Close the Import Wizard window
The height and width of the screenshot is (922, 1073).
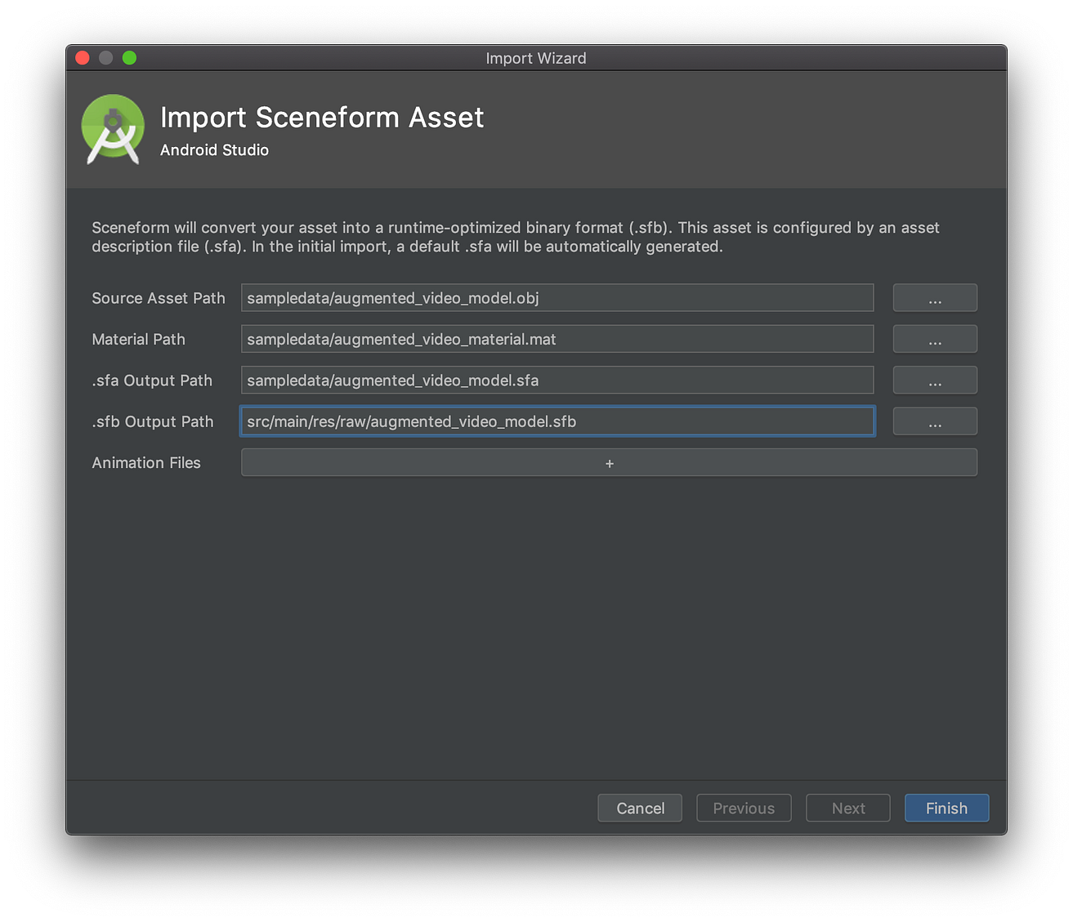pos(82,58)
